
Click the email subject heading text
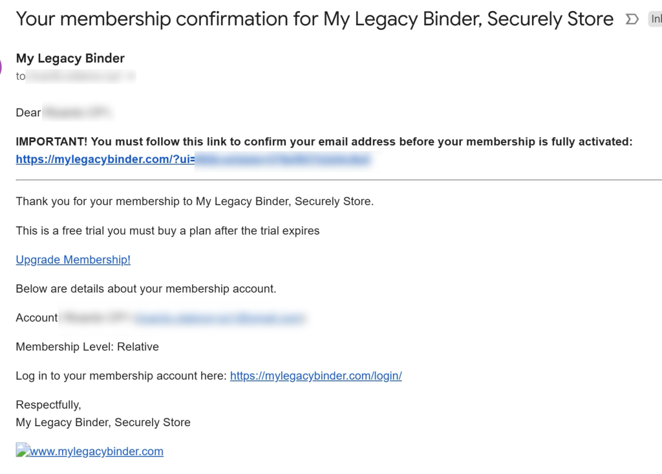click(314, 19)
